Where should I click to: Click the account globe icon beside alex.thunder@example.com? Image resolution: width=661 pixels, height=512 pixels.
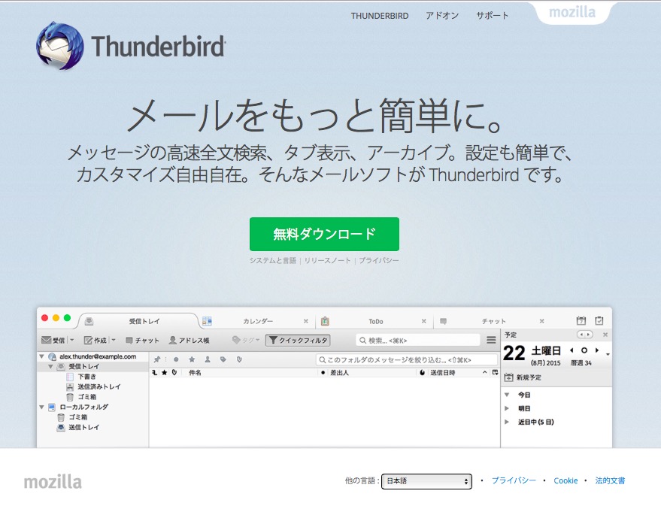pos(53,356)
